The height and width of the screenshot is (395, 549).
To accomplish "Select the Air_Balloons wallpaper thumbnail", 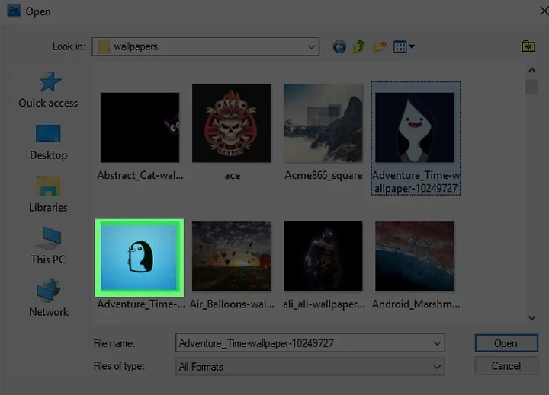I will coord(232,256).
